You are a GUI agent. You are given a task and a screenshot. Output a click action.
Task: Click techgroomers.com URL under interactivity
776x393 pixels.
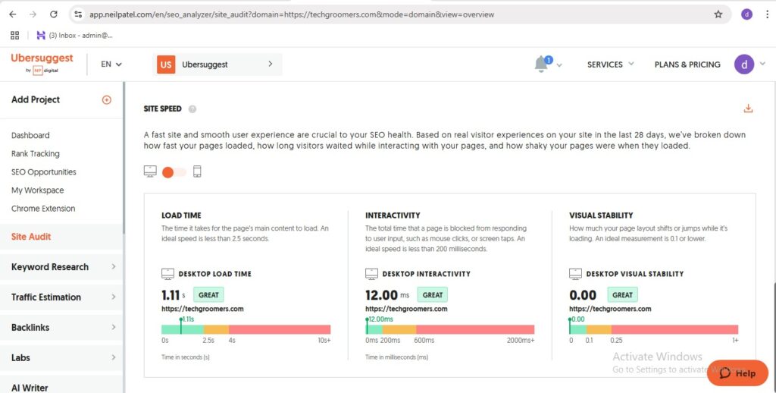tap(406, 309)
